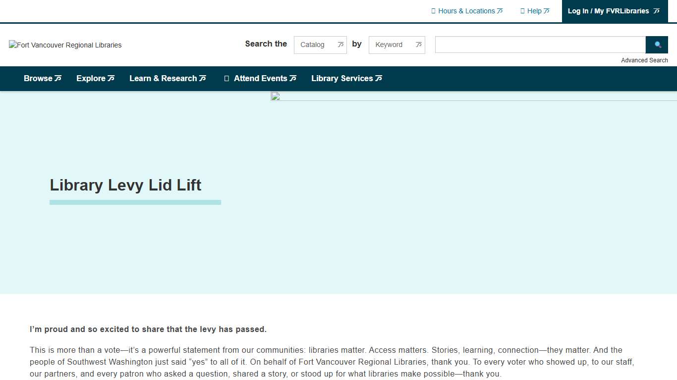The width and height of the screenshot is (677, 380).
Task: Click inside the search text field
Action: pyautogui.click(x=539, y=45)
